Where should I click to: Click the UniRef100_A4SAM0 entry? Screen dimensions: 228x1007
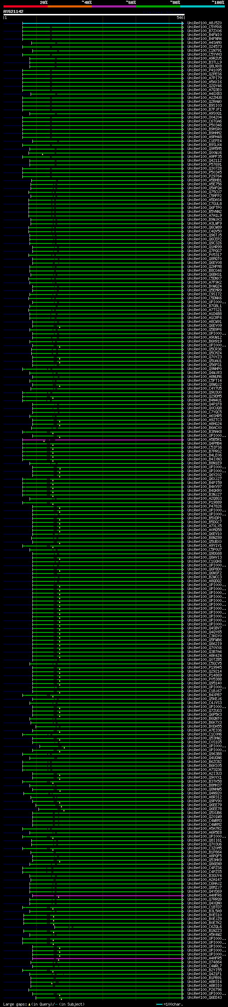pos(204,43)
